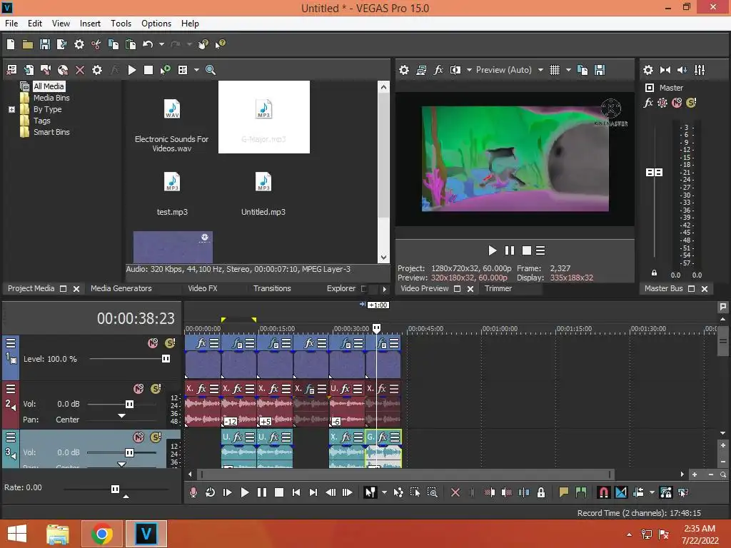Open the Normal Edit Tool dropdown arrow
The image size is (731, 548).
(384, 492)
